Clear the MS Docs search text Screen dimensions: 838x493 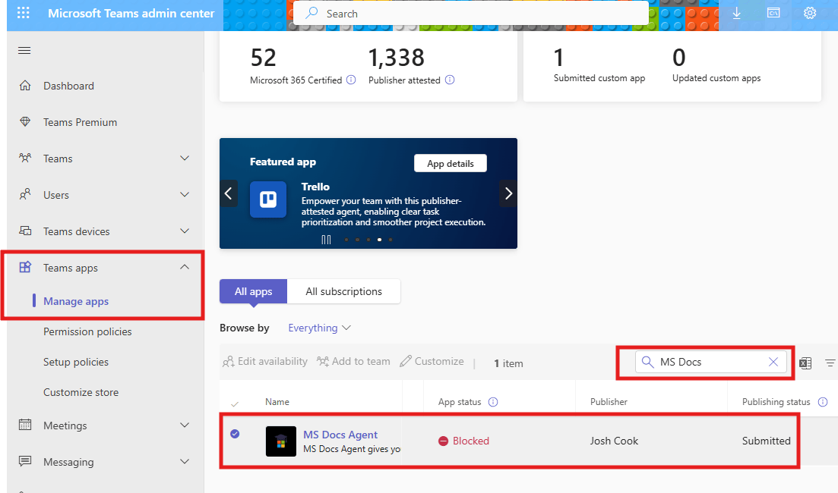773,362
